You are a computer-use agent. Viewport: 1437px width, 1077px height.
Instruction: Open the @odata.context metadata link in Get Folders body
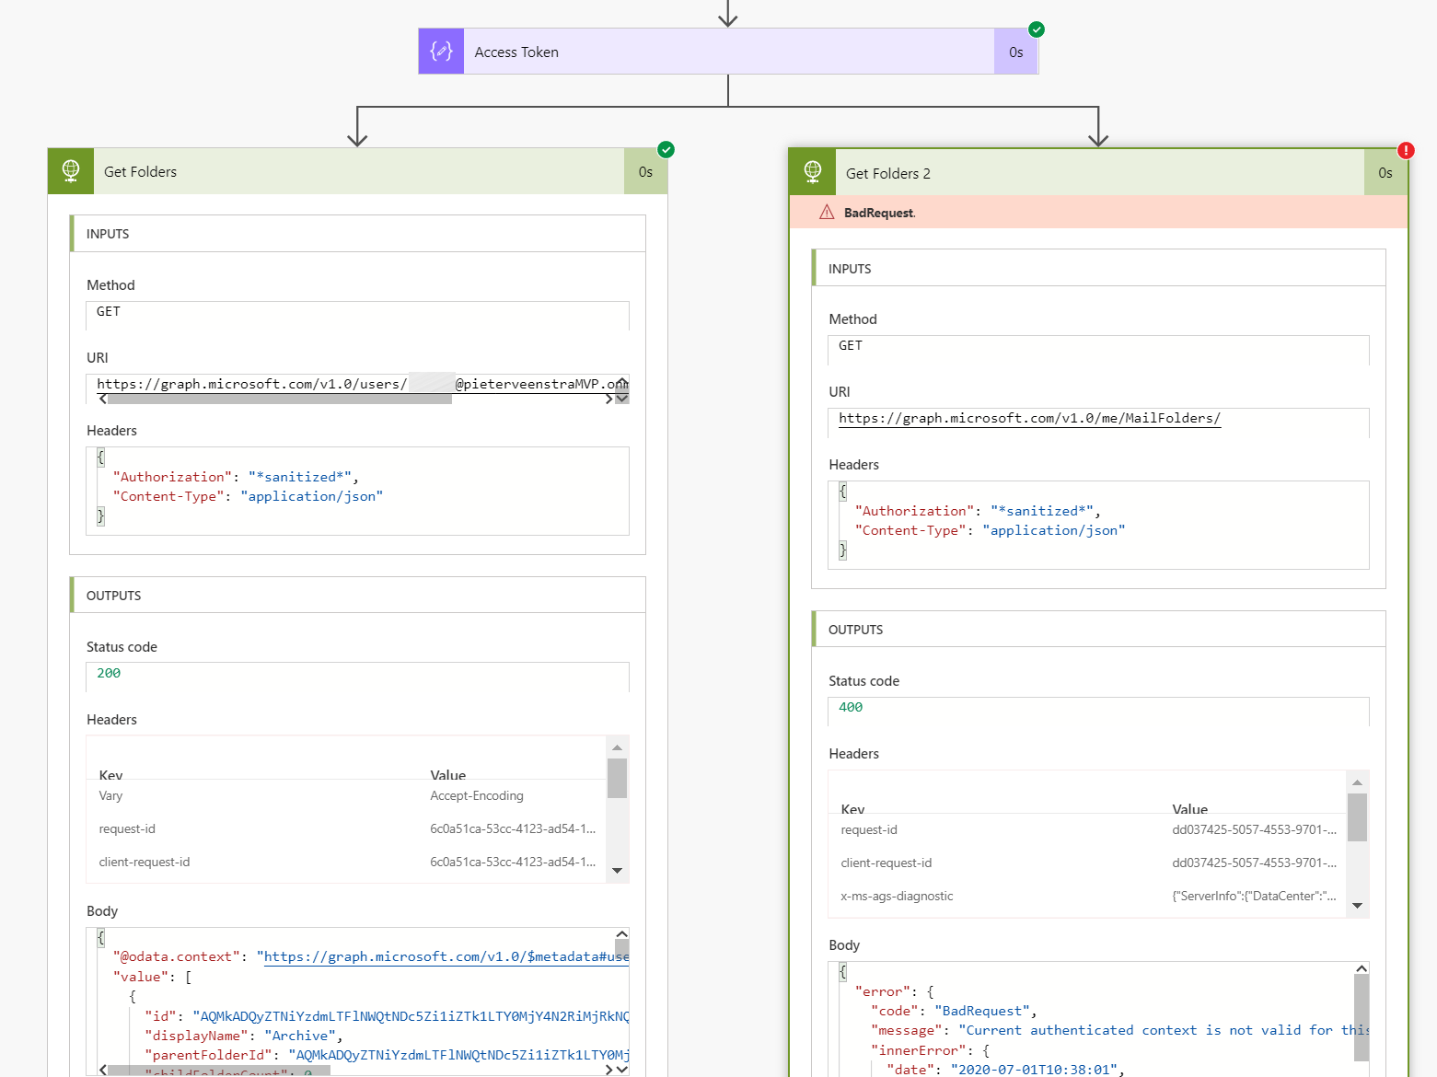pos(446,957)
